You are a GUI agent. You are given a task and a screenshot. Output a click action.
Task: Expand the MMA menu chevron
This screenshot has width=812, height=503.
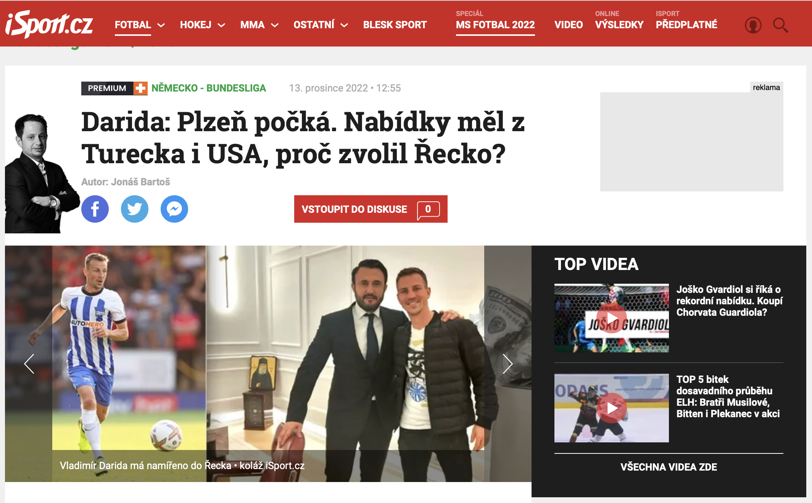click(275, 25)
